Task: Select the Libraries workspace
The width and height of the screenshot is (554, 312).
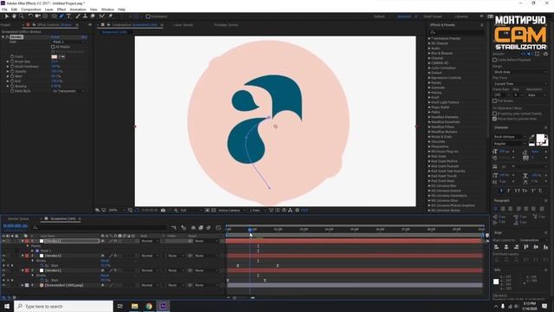Action: (x=461, y=16)
